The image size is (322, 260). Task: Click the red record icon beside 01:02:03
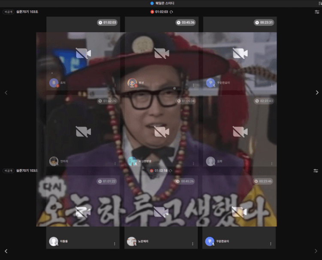pyautogui.click(x=152, y=12)
